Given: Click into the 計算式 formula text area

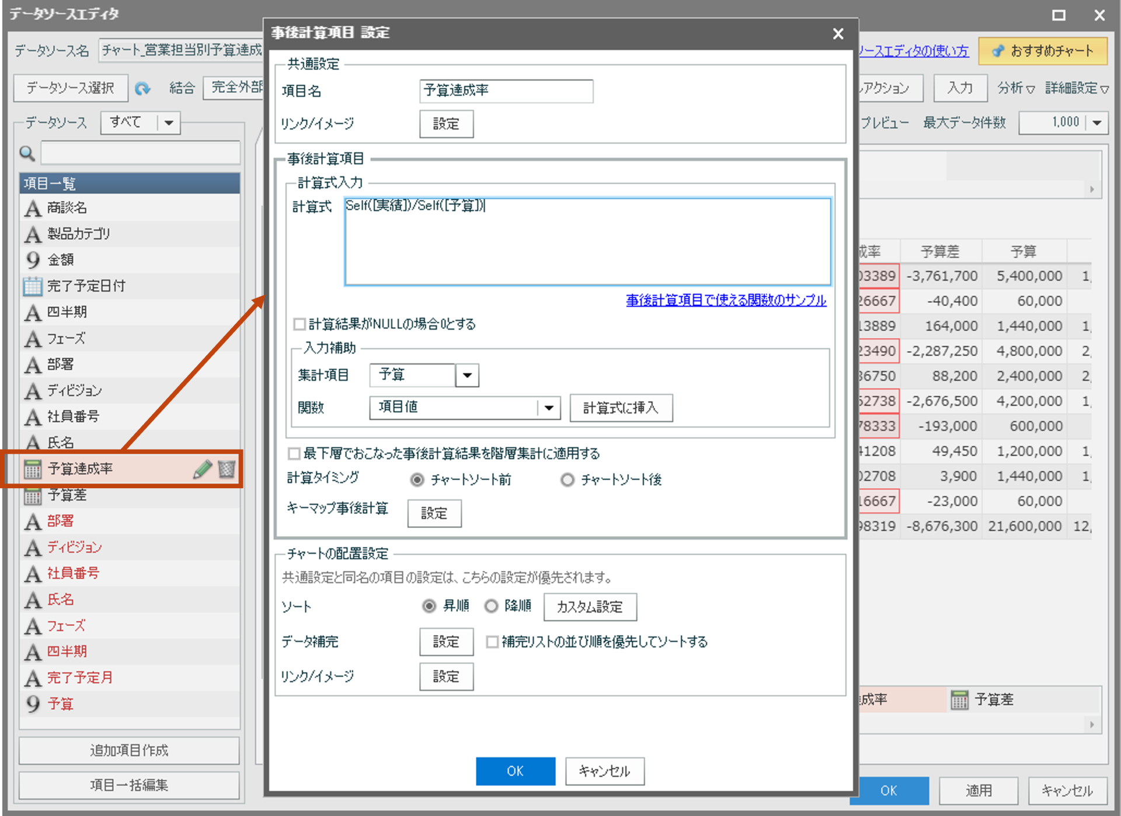Looking at the screenshot, I should point(587,241).
